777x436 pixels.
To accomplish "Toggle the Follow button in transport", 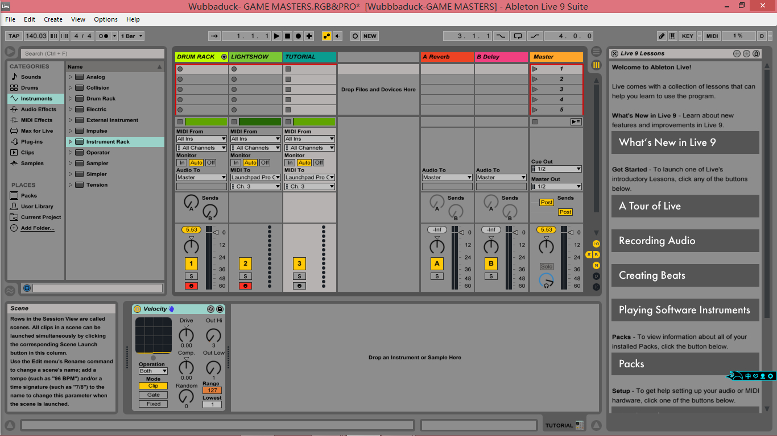I will pyautogui.click(x=214, y=36).
